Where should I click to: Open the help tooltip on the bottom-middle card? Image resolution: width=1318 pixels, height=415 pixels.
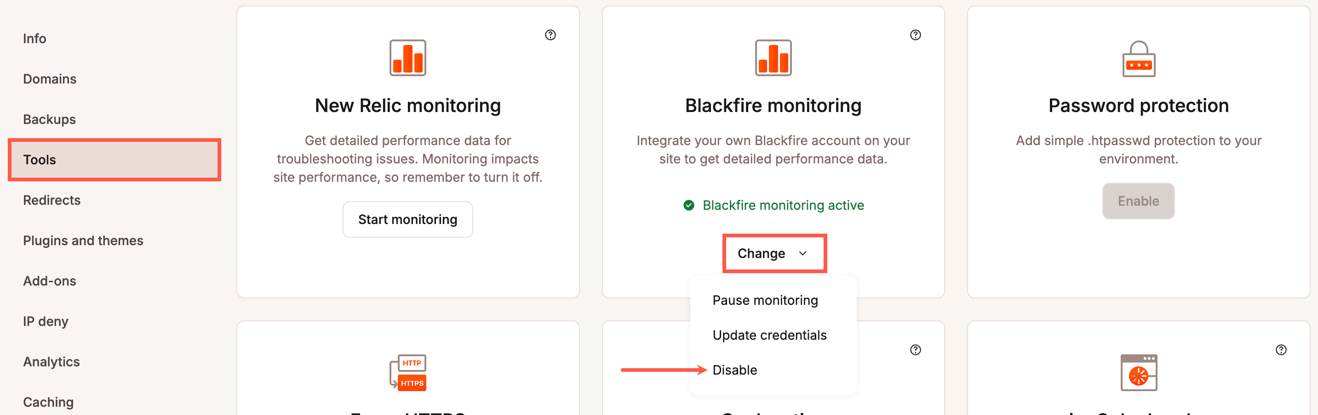click(916, 350)
